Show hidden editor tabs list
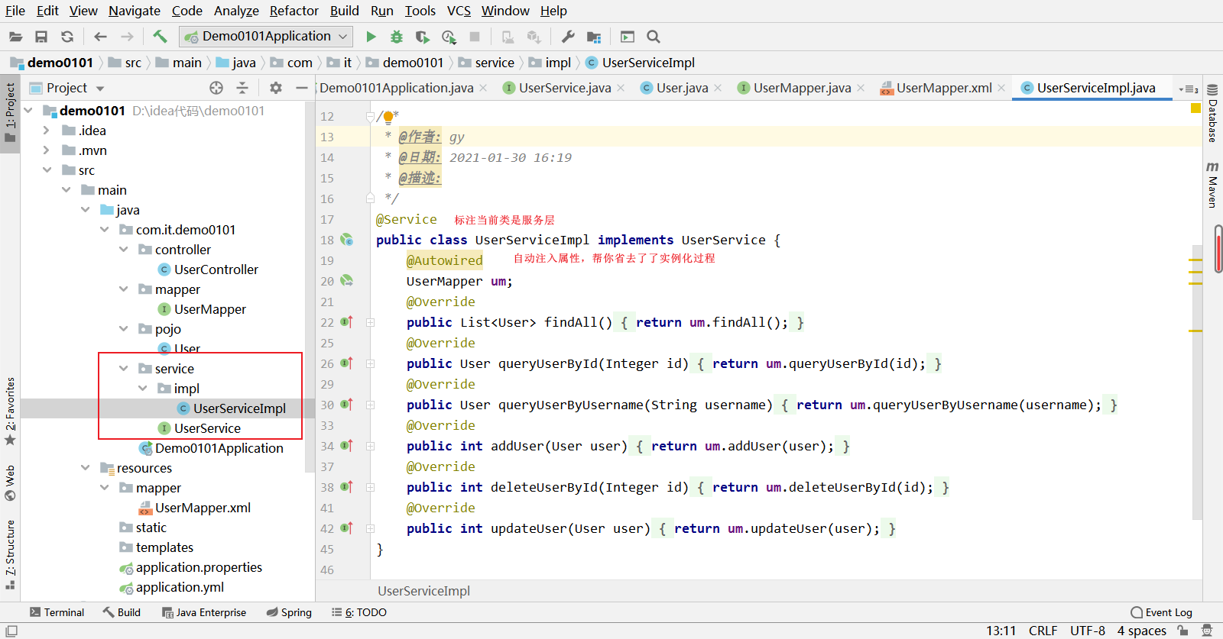 coord(1187,89)
